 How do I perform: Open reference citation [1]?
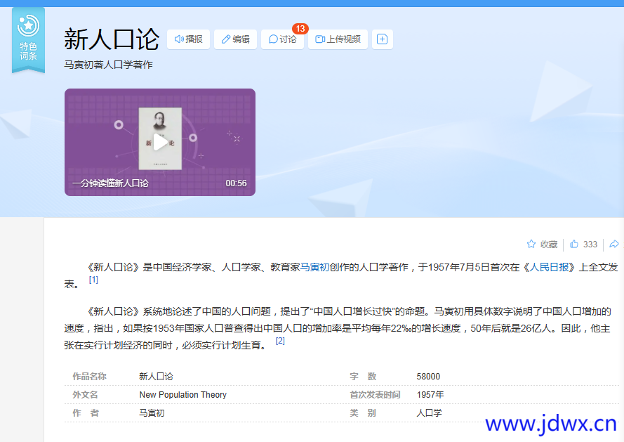(93, 280)
